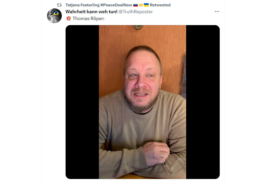
Task: Open Wahrheit kann weh tun! display name
Action: click(x=92, y=12)
